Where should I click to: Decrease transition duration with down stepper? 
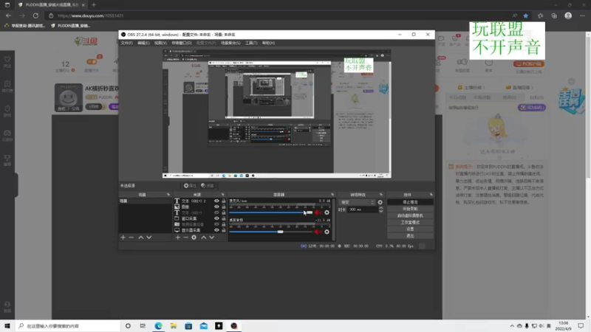pos(380,211)
